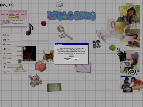This screenshot has height=107, width=143.
Task: Open the links menu entry
Action: [x=12, y=72]
